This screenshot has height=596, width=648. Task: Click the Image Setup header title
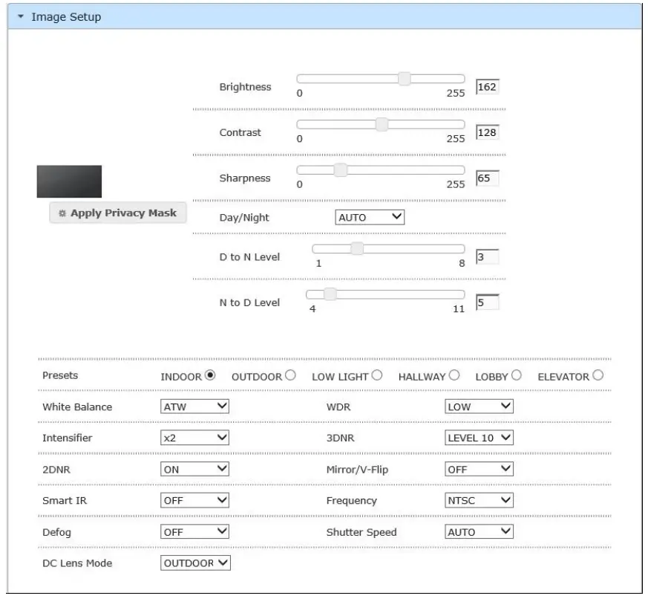[x=66, y=17]
